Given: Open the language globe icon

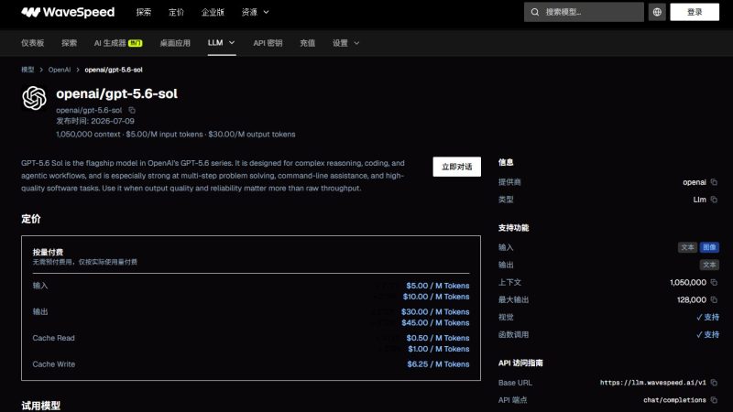Looking at the screenshot, I should point(657,12).
